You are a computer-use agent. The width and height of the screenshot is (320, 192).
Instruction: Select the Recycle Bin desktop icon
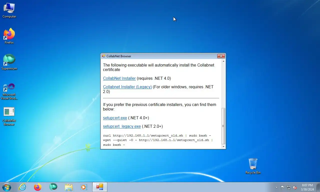pos(253,166)
